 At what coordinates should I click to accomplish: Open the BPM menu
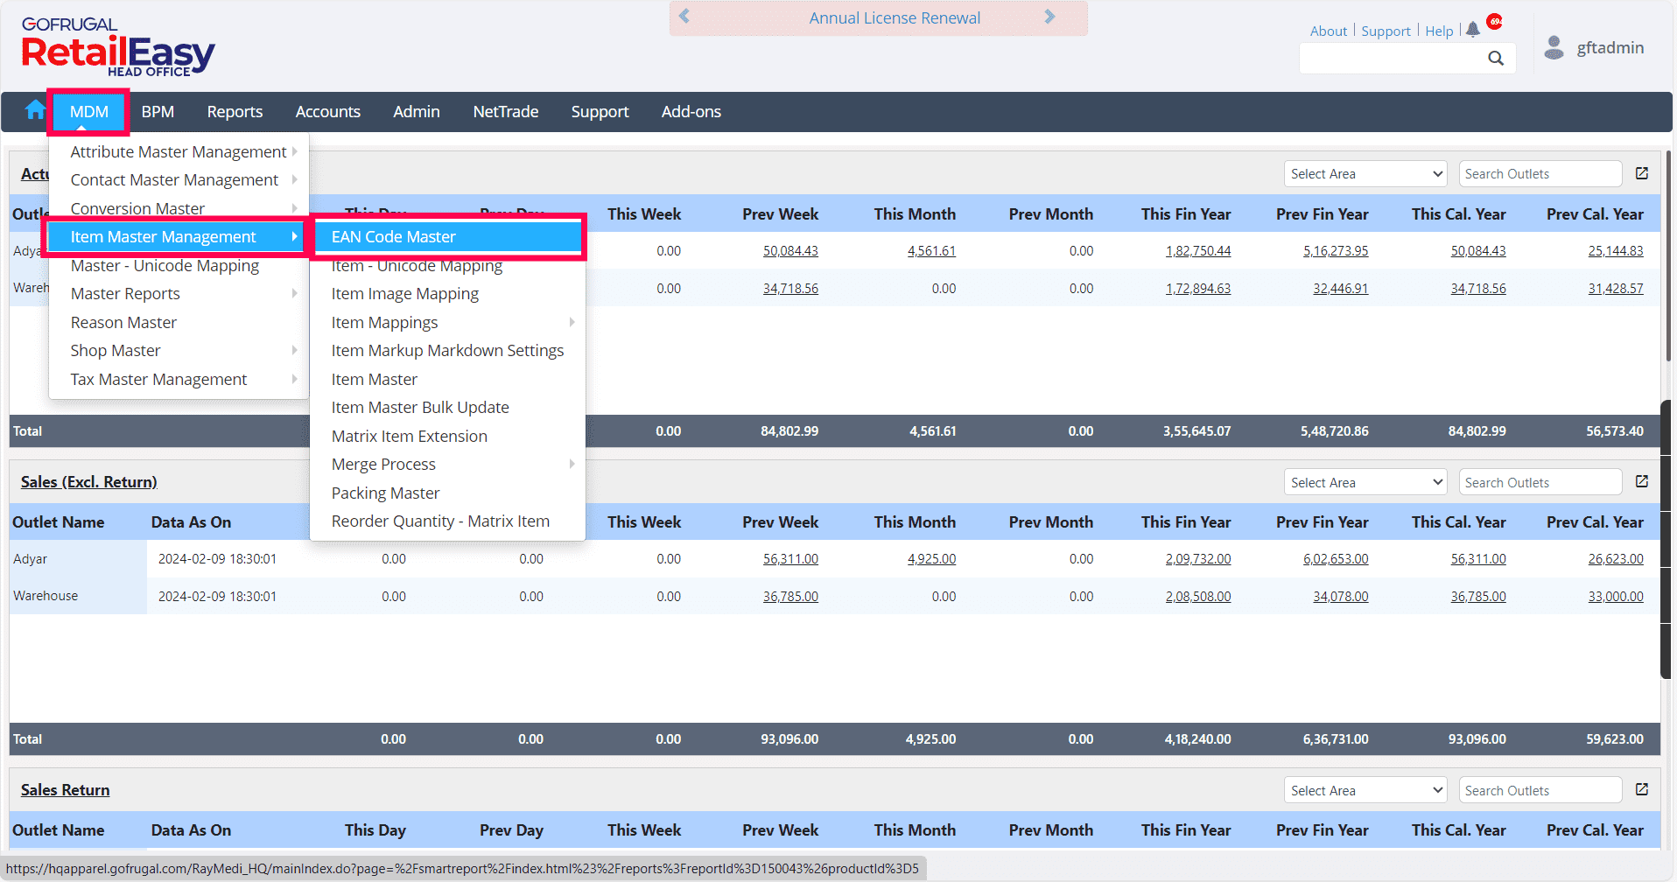point(158,111)
